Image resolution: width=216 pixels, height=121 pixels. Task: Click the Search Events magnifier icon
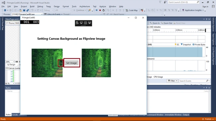207,81
